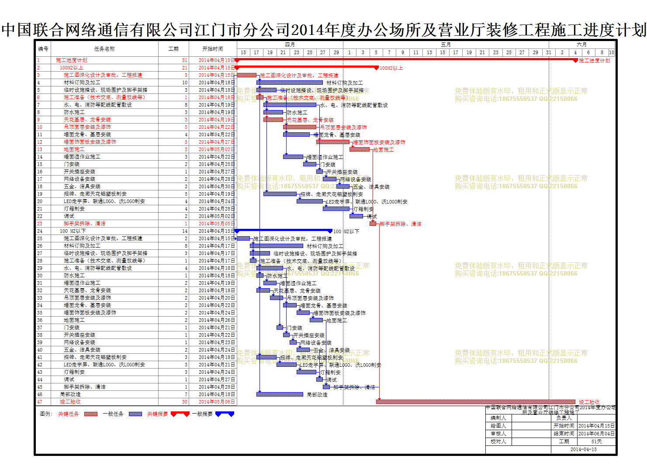
Task: Select 施工进度计划 in the task name column
Action: 72,60
